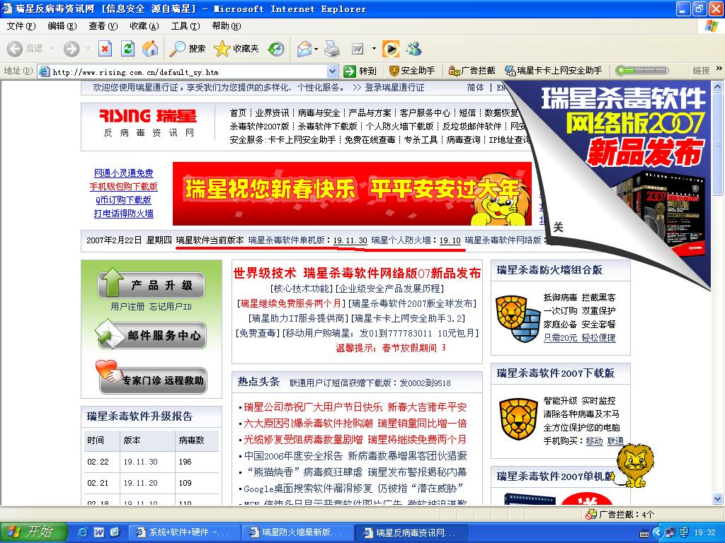The width and height of the screenshot is (725, 543).
Task: Click the 忘记用户ID link
Action: 171,307
